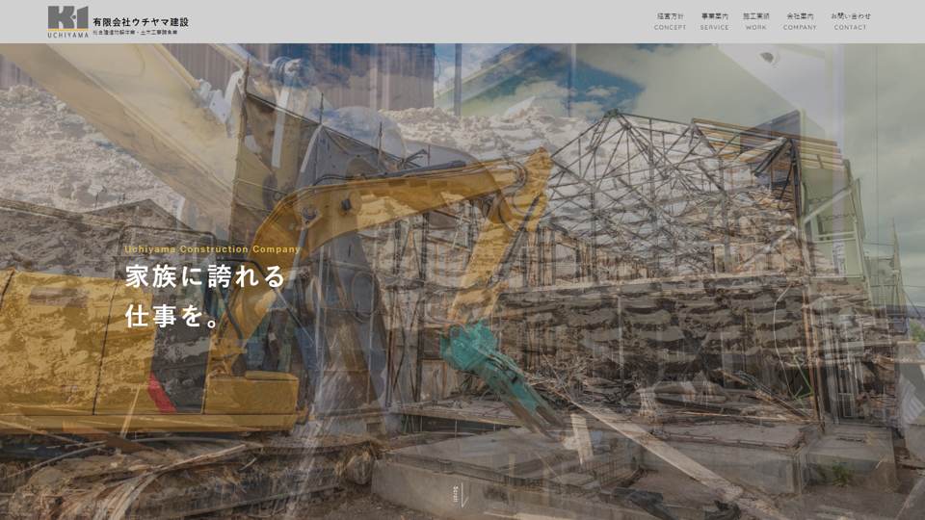Image resolution: width=925 pixels, height=520 pixels.
Task: Open the 施工実績 menu item
Action: [x=756, y=16]
